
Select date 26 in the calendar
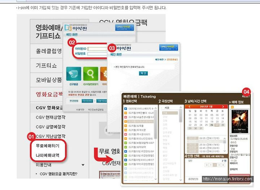[212, 125]
